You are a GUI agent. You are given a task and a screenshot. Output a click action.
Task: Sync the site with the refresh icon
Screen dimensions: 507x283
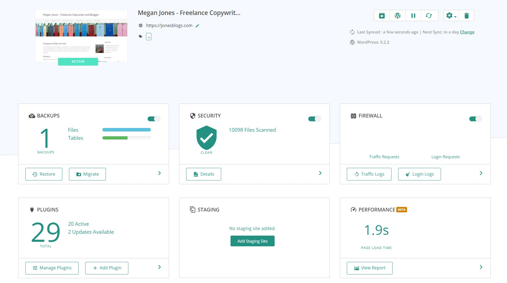(x=429, y=16)
